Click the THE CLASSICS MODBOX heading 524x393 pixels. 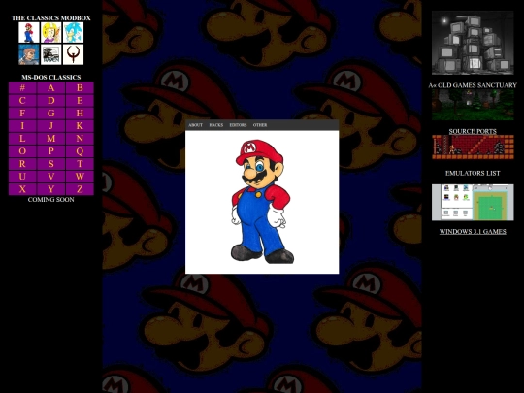(x=51, y=18)
